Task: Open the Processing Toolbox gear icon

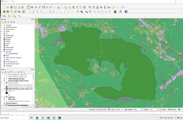Action: click(101, 7)
